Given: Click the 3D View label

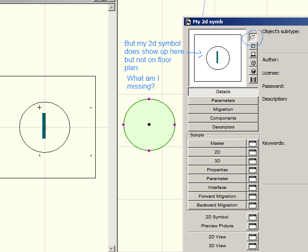Looking at the screenshot, I should click(217, 246).
